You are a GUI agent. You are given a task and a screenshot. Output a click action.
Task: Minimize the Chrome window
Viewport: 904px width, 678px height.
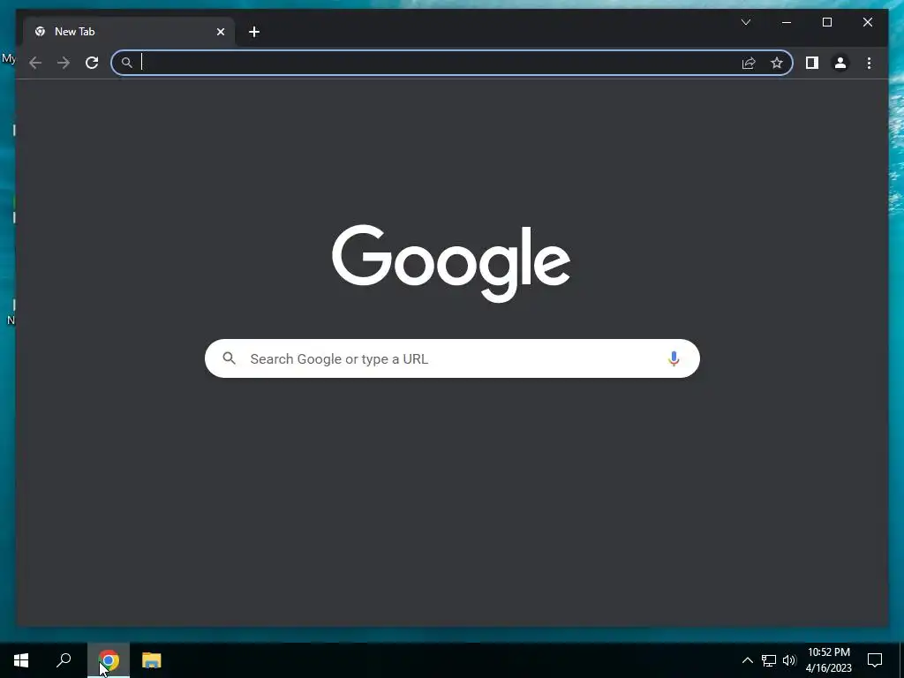click(x=787, y=22)
